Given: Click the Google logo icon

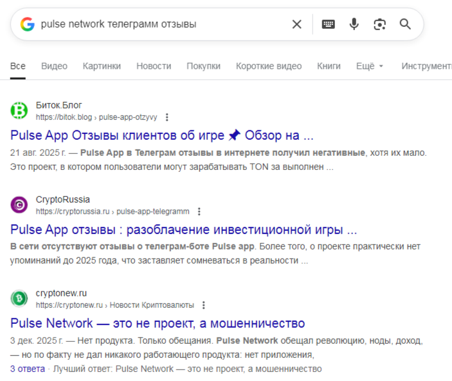Looking at the screenshot, I should [27, 24].
